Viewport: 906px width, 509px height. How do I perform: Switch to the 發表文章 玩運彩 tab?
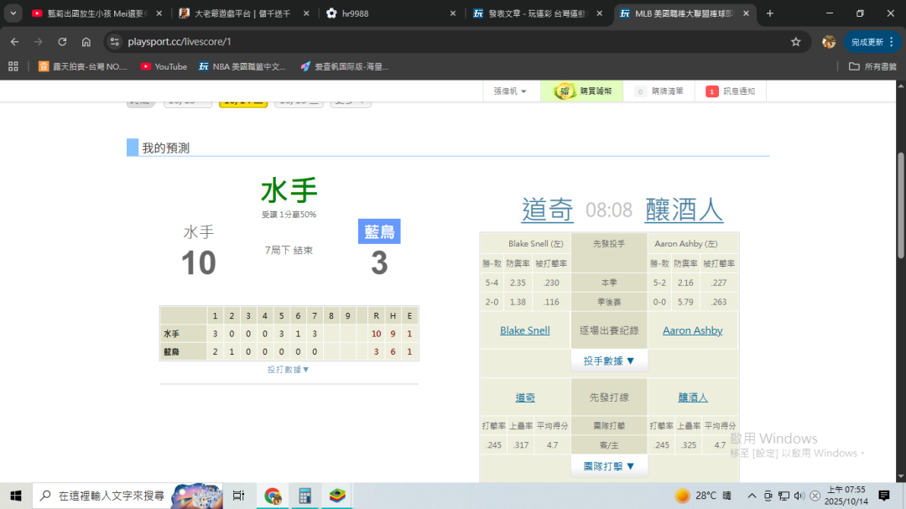point(537,13)
